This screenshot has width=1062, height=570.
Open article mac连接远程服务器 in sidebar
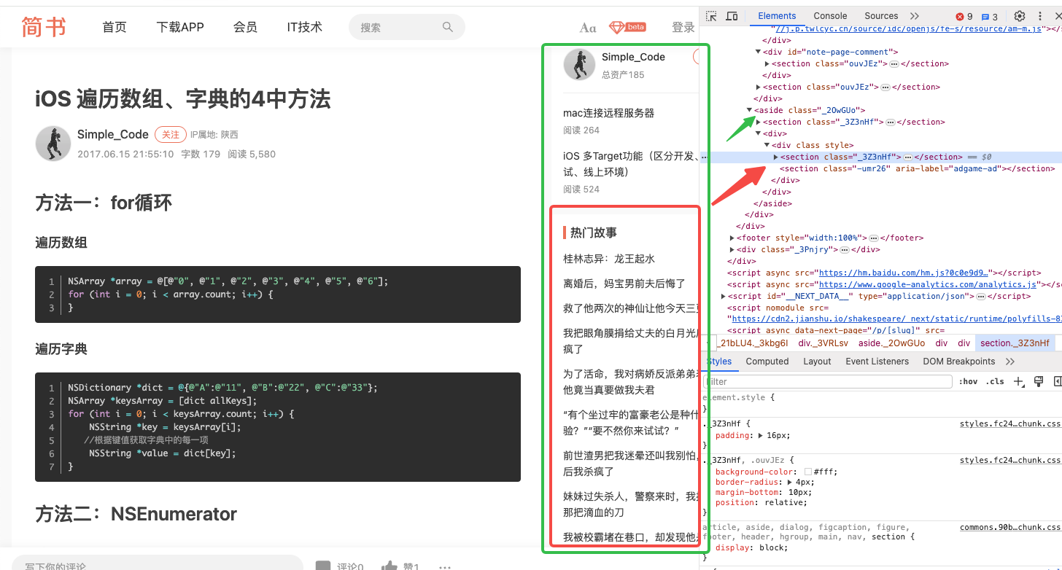[x=609, y=113]
